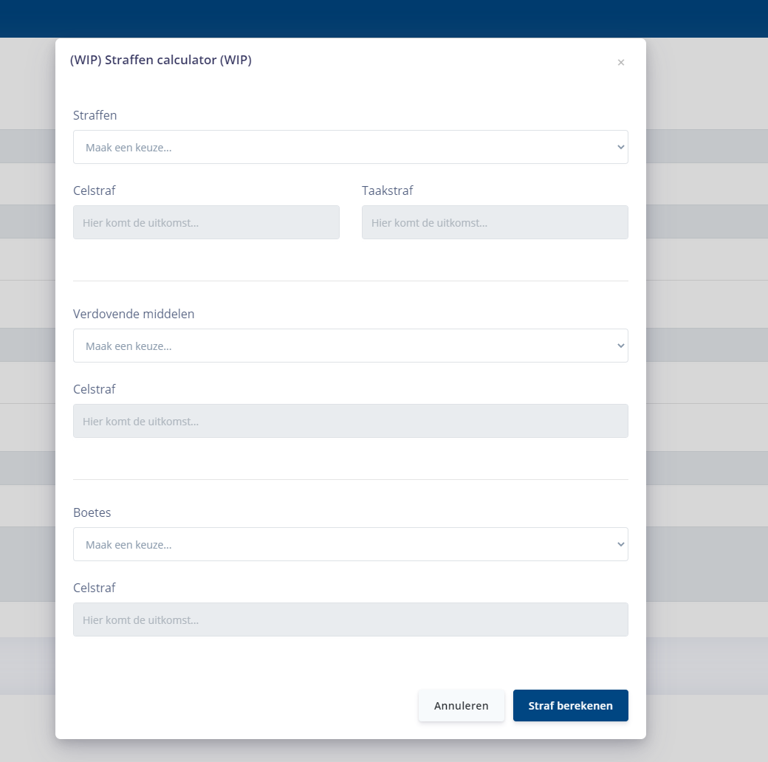Click the chevron arrow of Boetes select
768x762 pixels.
[620, 544]
